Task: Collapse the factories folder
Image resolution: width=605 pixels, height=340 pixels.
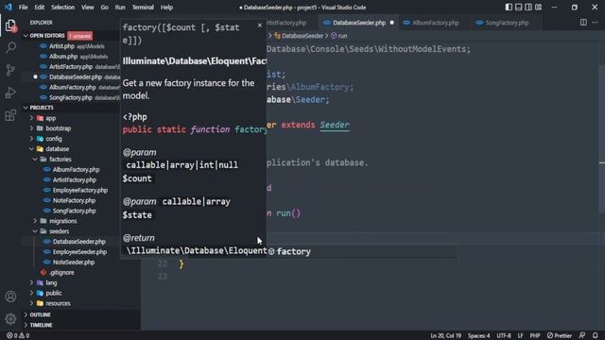Action: (60, 160)
